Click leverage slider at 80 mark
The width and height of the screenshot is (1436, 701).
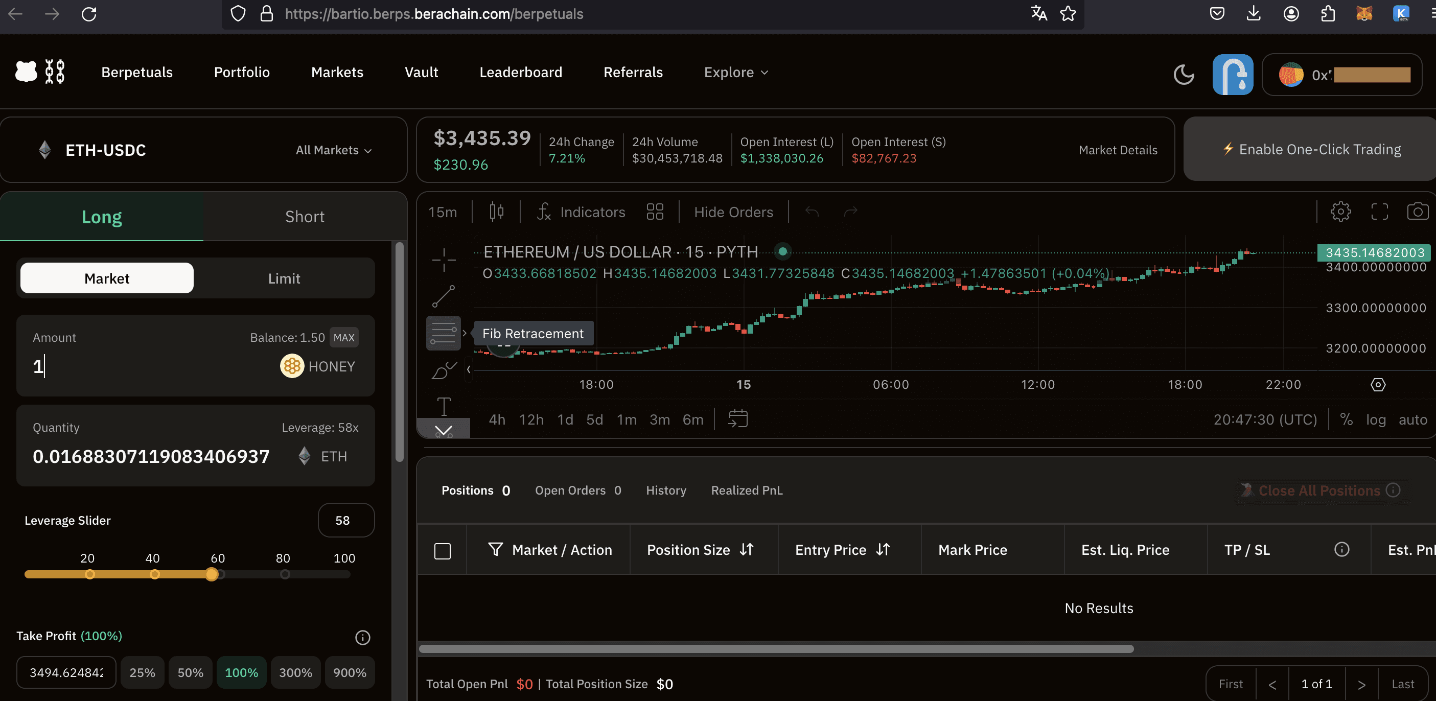pos(284,574)
